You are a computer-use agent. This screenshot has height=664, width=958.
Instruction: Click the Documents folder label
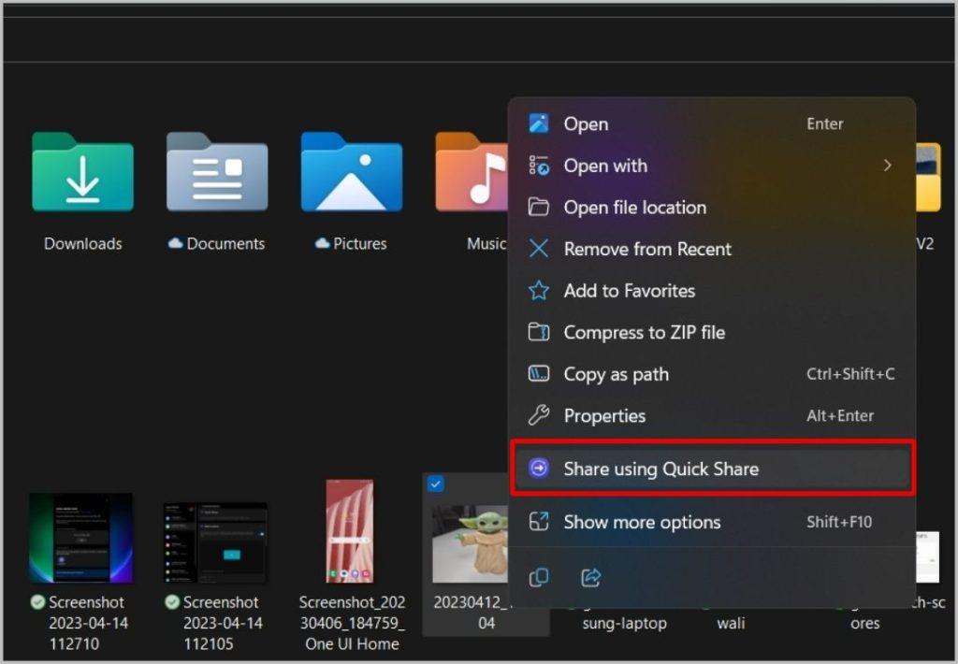point(225,244)
